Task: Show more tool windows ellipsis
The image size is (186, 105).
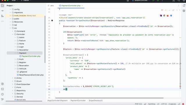Action: (2, 21)
